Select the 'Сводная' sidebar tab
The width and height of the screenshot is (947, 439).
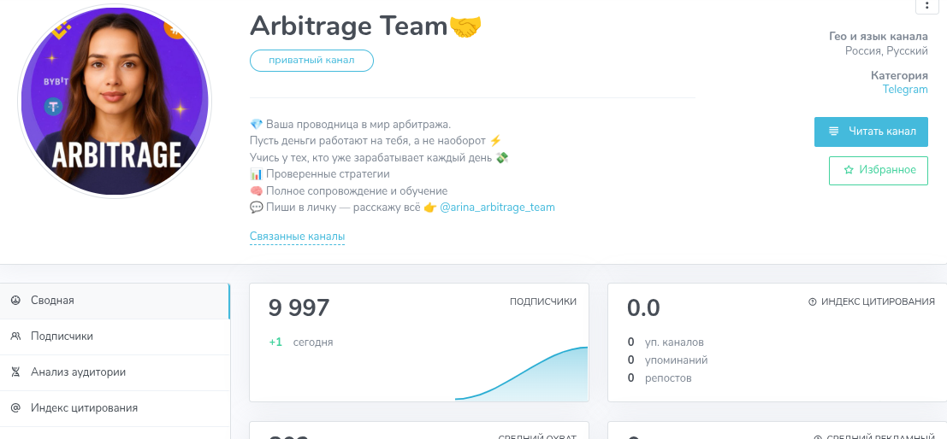115,301
